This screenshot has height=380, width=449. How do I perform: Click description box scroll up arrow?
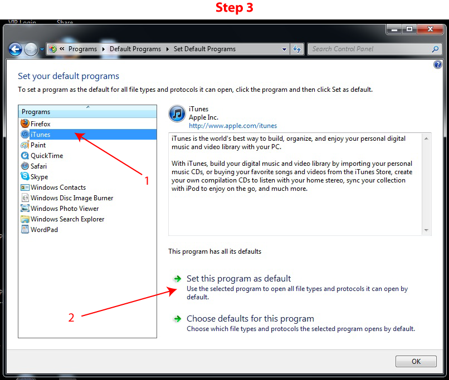pos(426,139)
